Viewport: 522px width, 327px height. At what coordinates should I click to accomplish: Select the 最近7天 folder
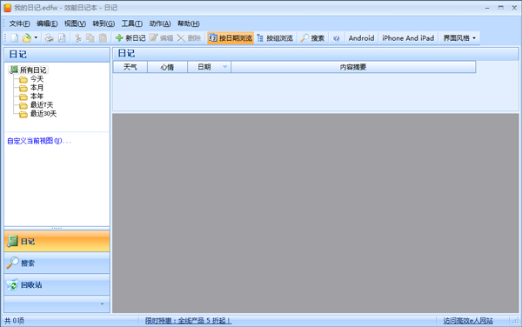pos(42,104)
